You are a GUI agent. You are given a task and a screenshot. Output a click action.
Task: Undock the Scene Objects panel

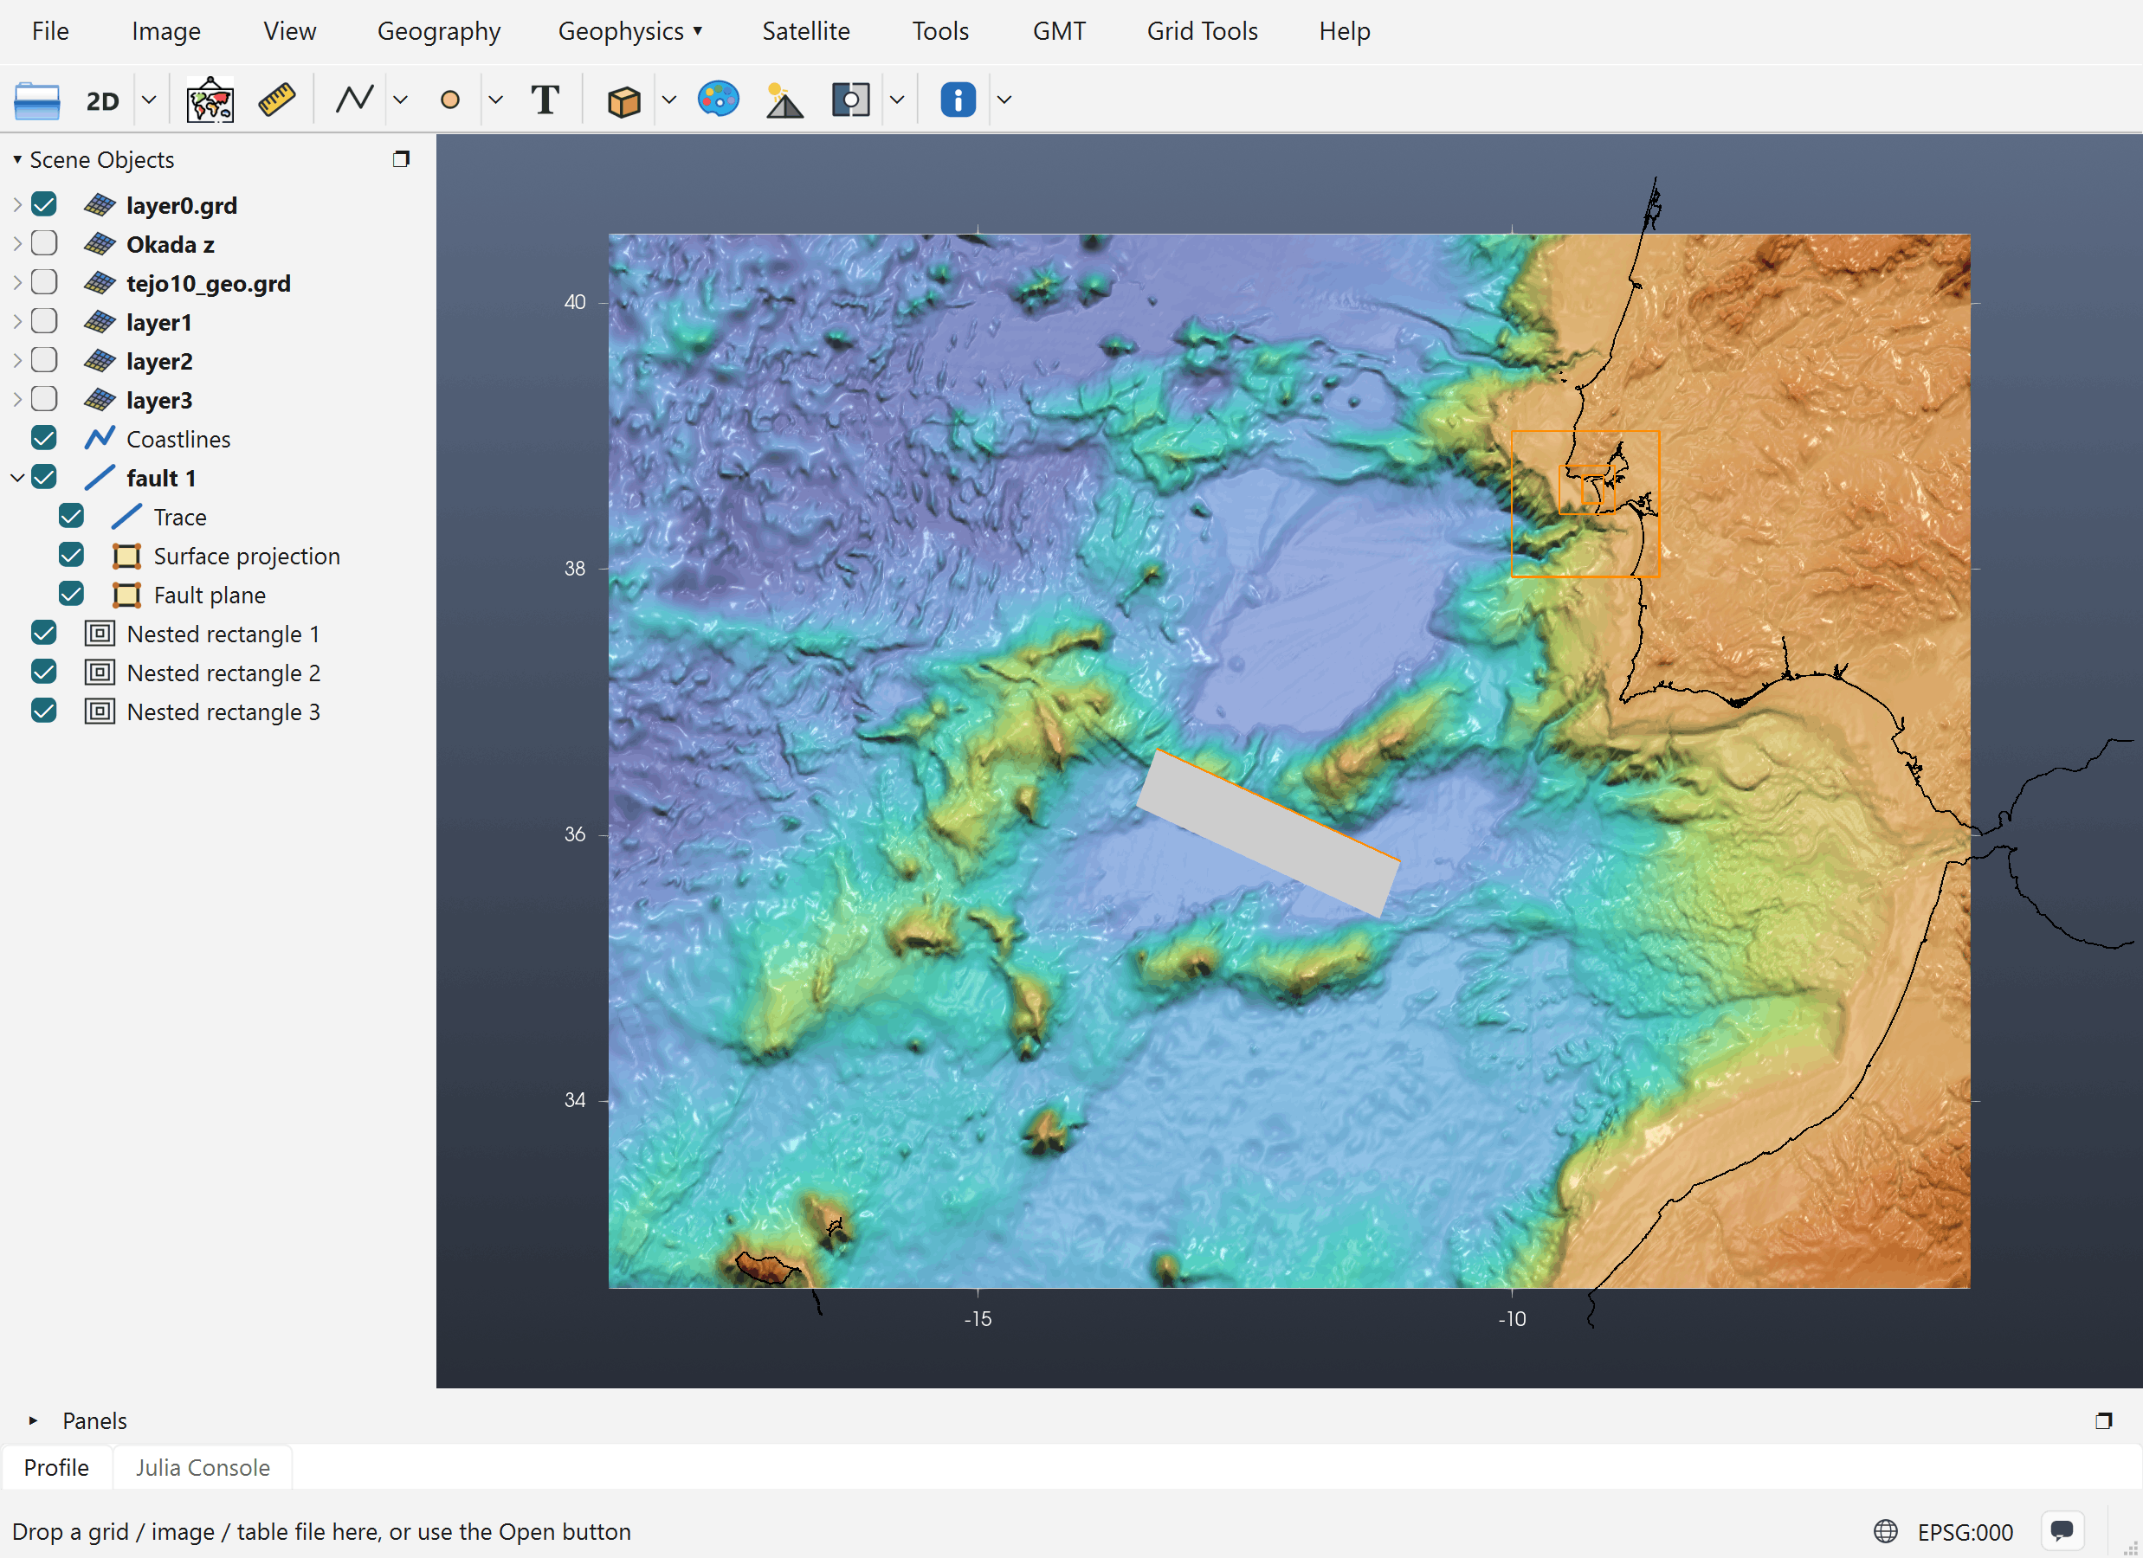coord(401,158)
